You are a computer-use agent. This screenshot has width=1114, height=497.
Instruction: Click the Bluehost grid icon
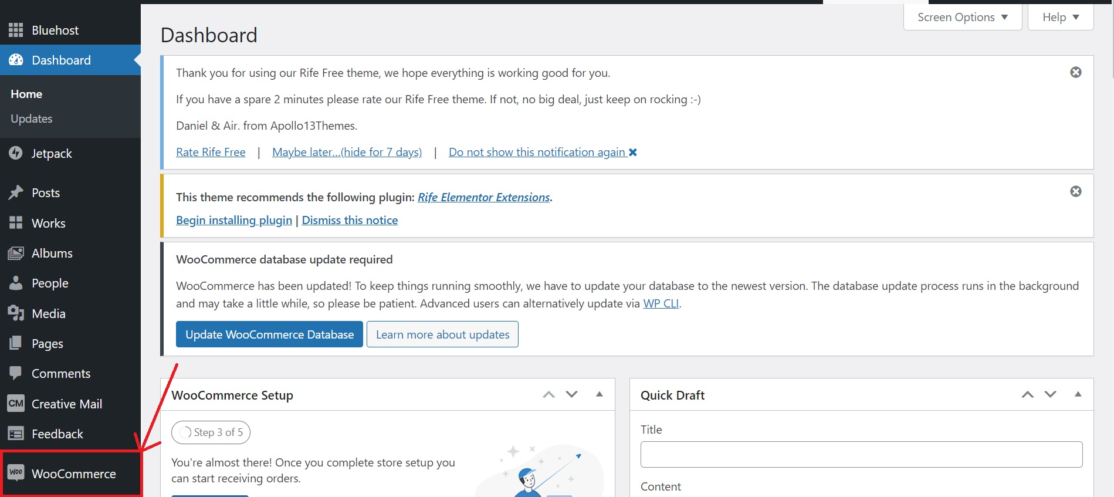(16, 30)
